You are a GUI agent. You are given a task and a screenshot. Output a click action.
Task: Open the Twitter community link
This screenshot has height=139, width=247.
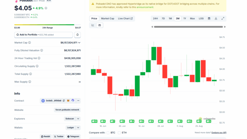(x=59, y=137)
